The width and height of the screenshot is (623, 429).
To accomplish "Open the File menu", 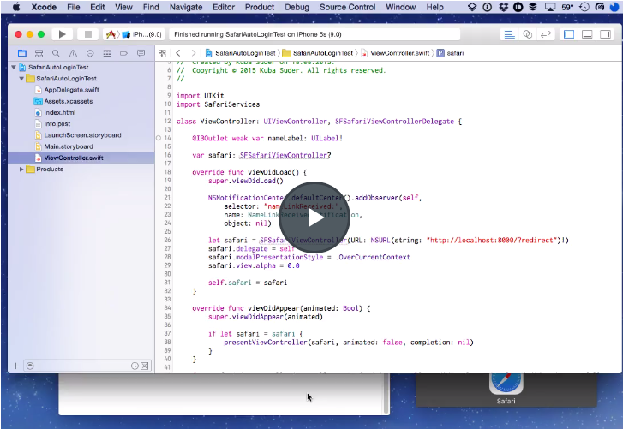I will tap(74, 7).
